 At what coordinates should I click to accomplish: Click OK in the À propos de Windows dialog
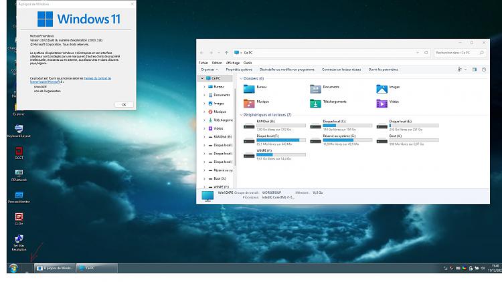(124, 104)
